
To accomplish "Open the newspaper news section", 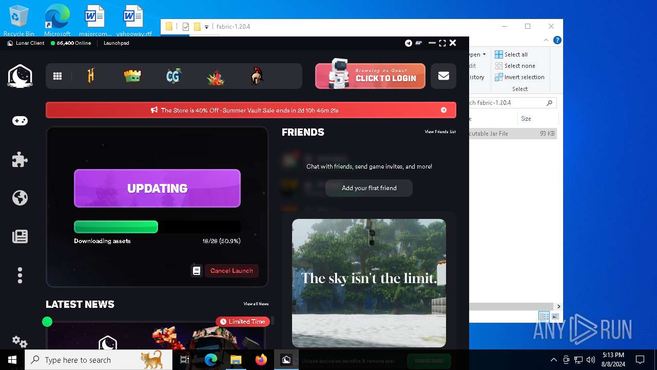I will [x=20, y=236].
